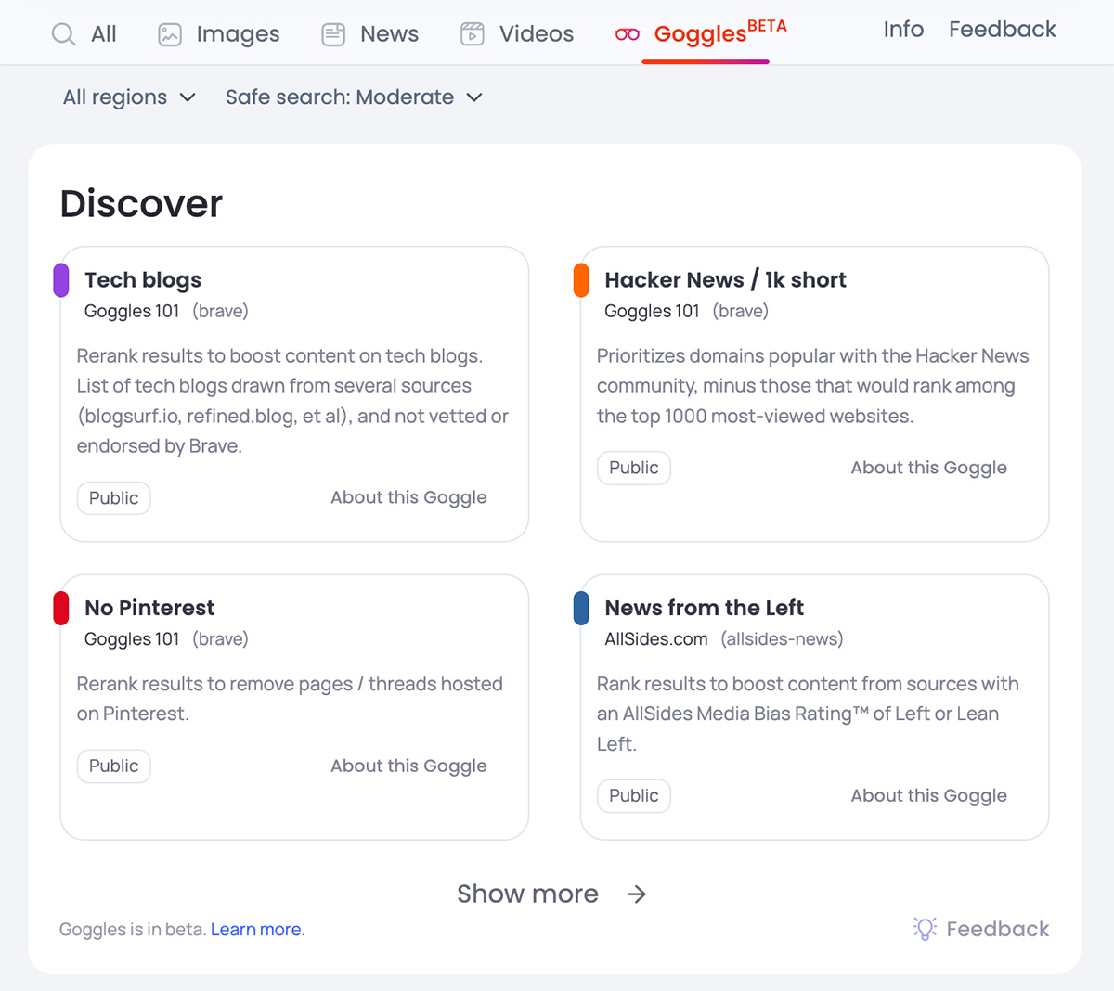Click the lightbulb icon next to Feedback

[925, 929]
